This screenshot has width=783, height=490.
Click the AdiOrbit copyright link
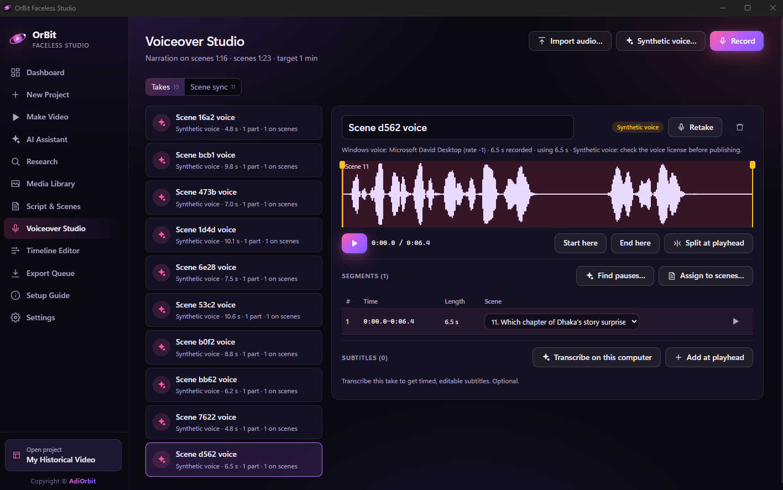pyautogui.click(x=82, y=481)
